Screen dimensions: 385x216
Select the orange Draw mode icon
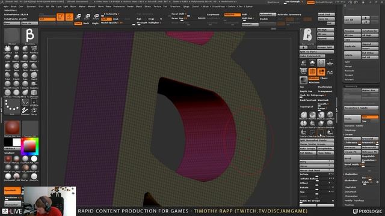[69, 17]
